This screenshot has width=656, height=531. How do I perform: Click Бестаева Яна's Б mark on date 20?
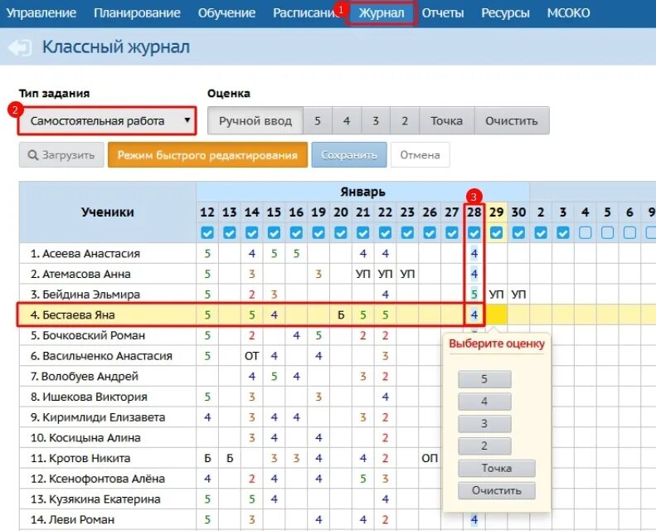341,315
